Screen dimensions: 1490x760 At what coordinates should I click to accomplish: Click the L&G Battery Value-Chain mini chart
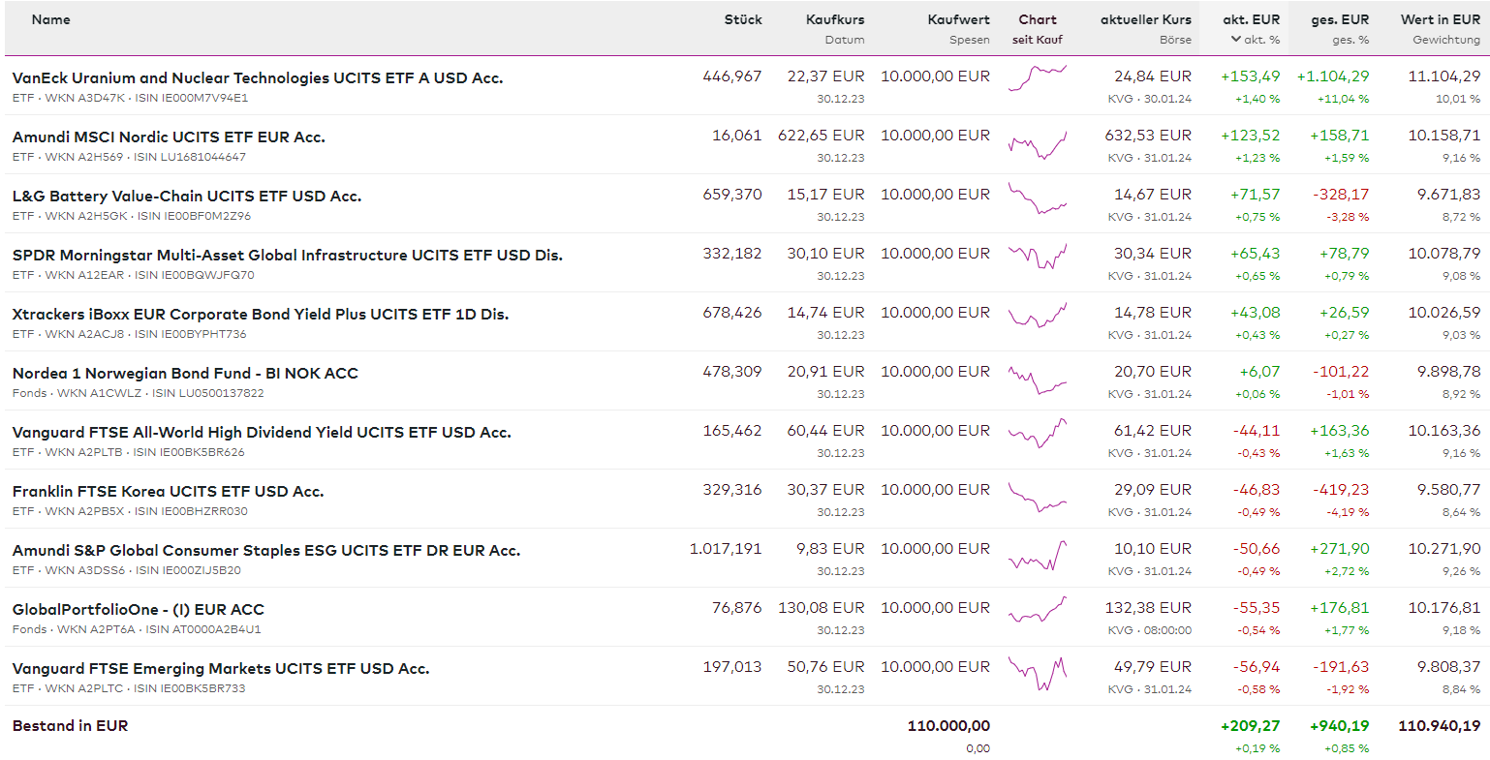click(1037, 199)
